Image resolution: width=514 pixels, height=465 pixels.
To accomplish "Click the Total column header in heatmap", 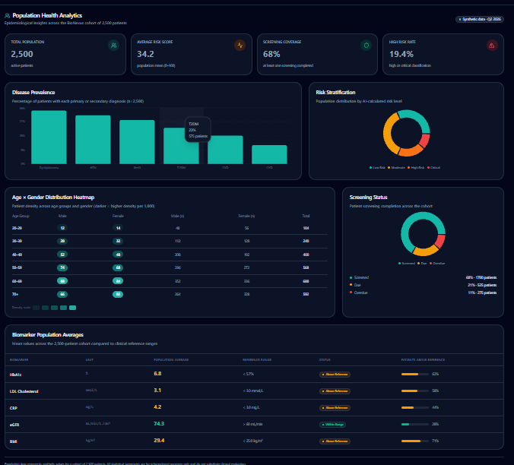I will (306, 216).
